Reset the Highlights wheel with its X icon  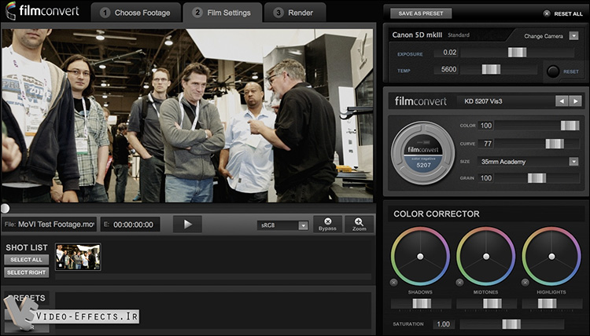click(x=525, y=283)
